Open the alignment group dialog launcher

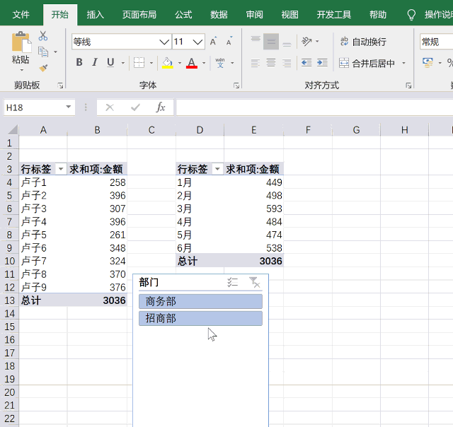coord(408,86)
